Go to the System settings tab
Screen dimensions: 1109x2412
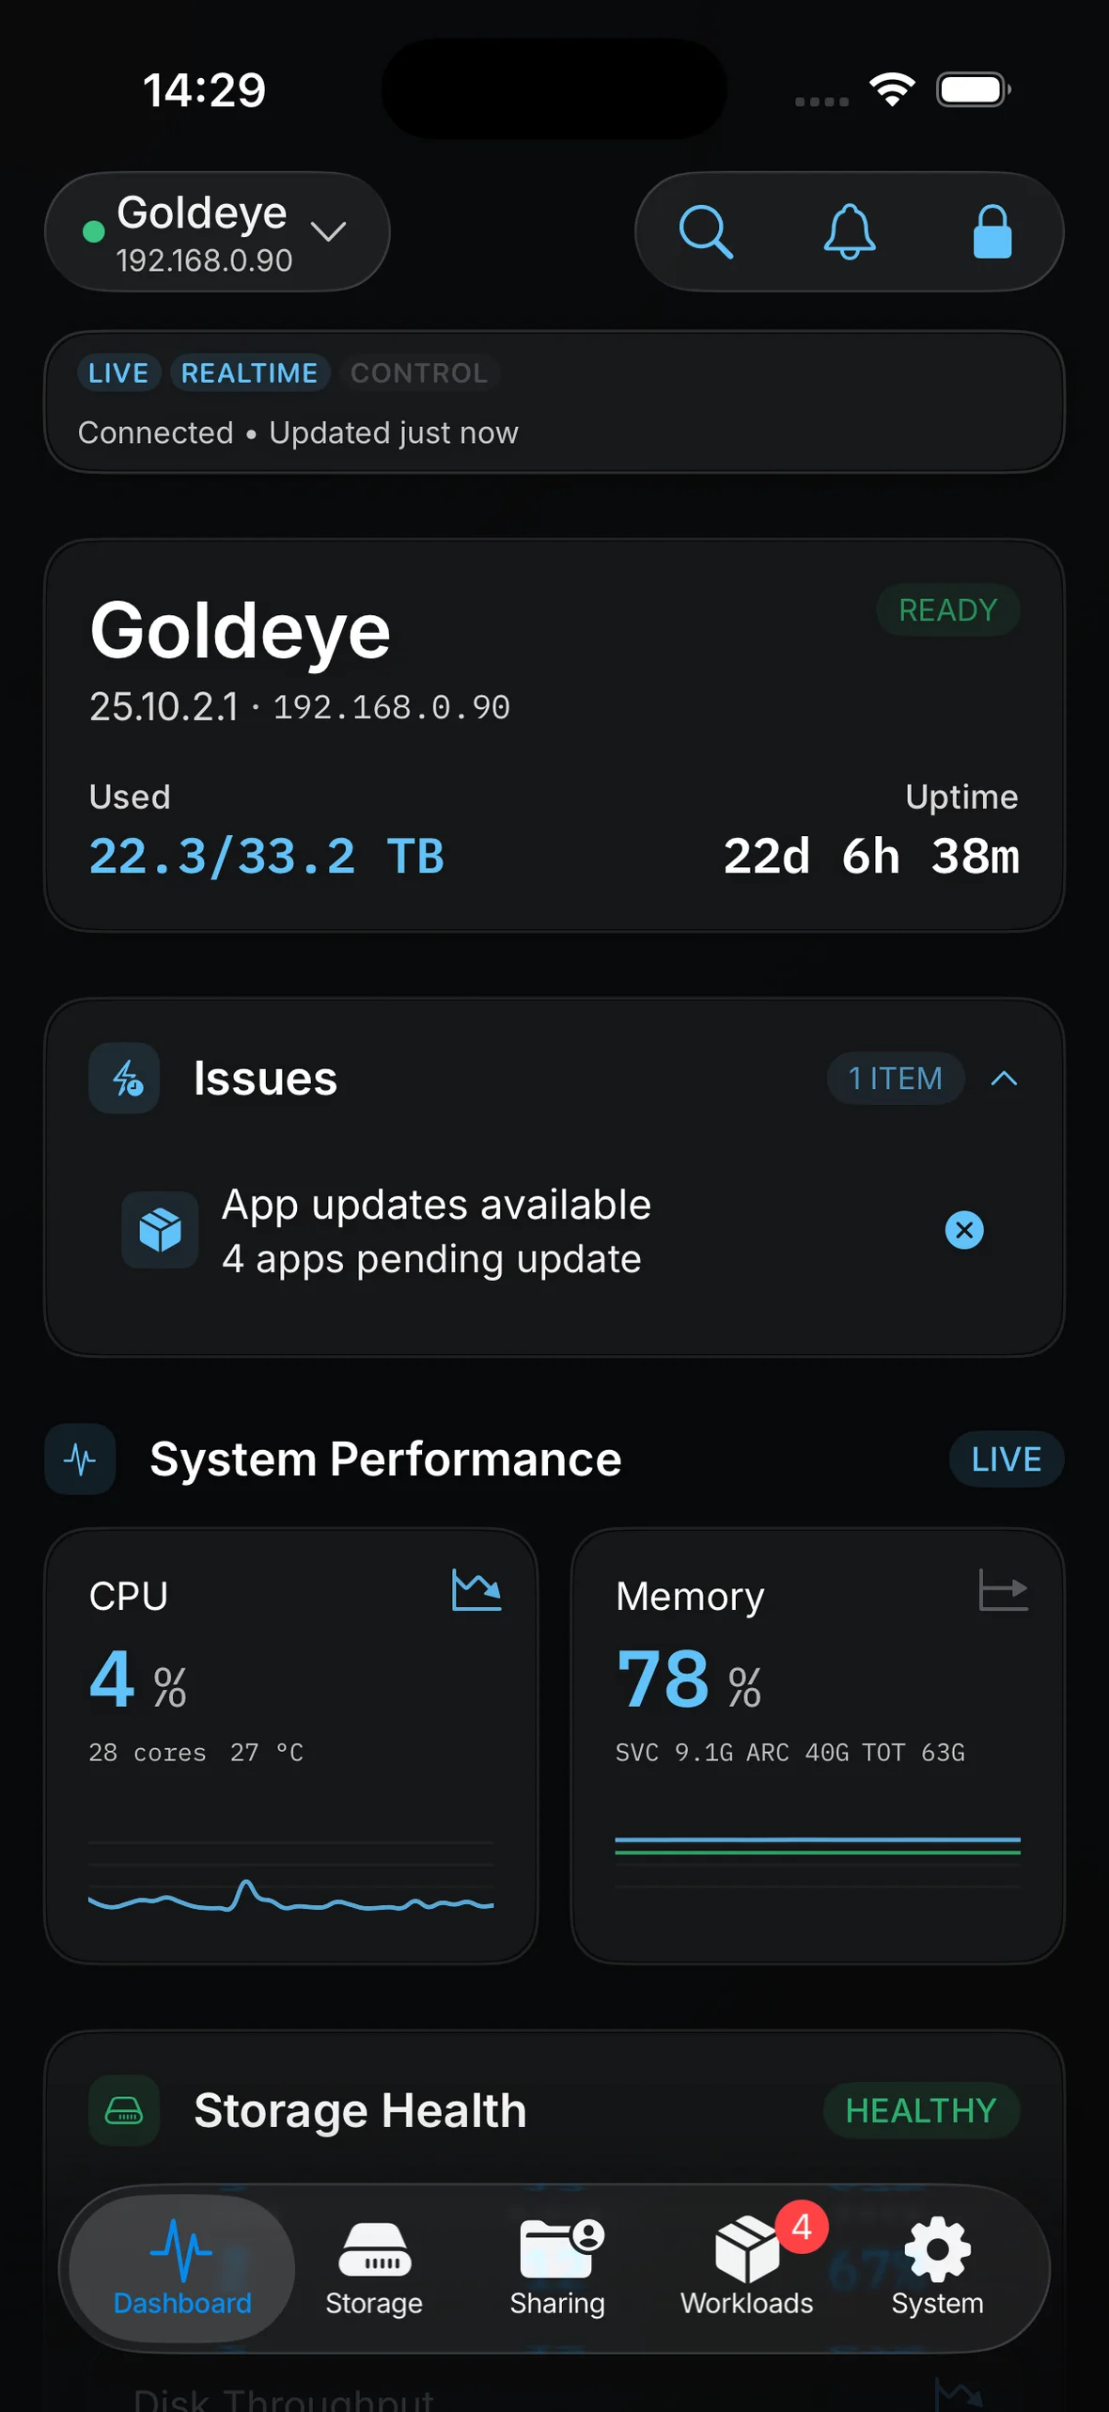point(937,2269)
